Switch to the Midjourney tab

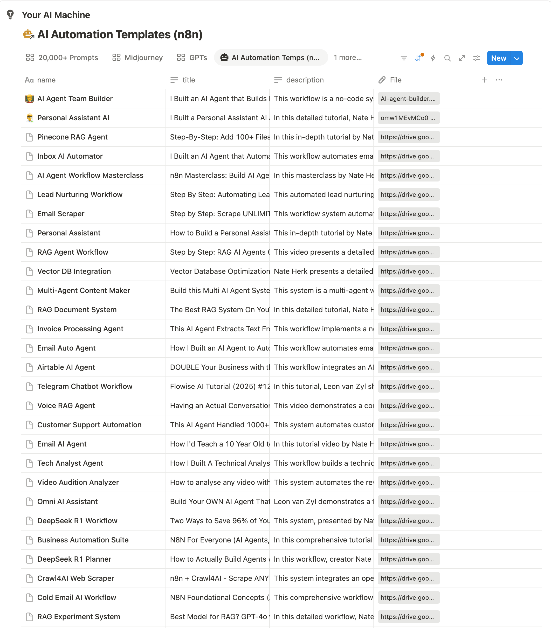(x=138, y=58)
